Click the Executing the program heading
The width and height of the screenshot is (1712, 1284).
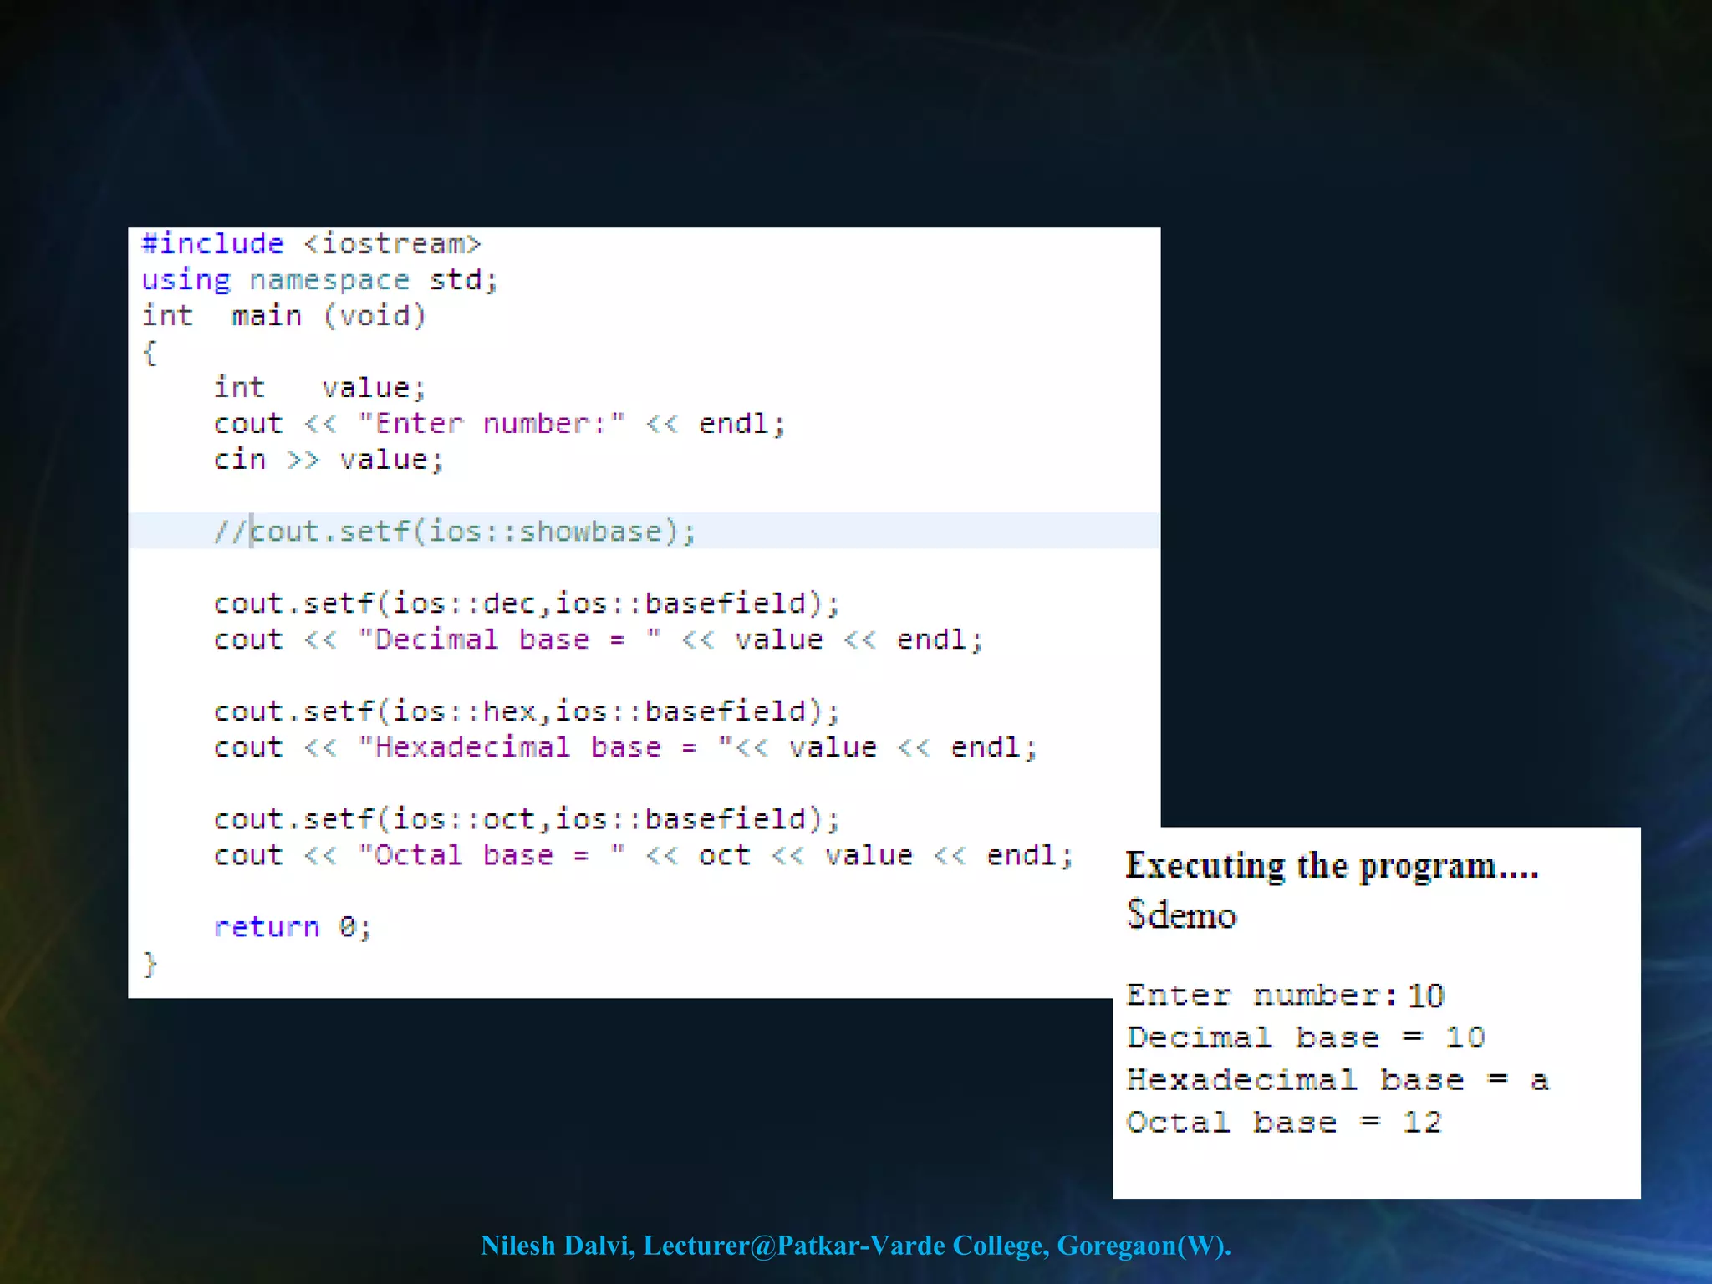[1332, 866]
